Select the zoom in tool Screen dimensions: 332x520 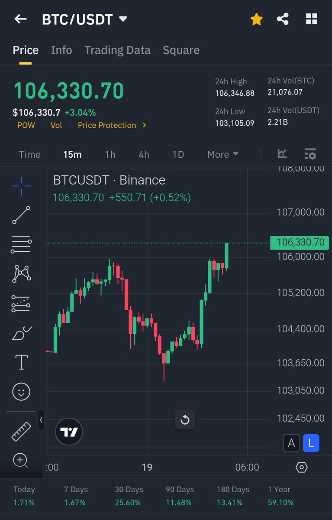[x=21, y=460]
